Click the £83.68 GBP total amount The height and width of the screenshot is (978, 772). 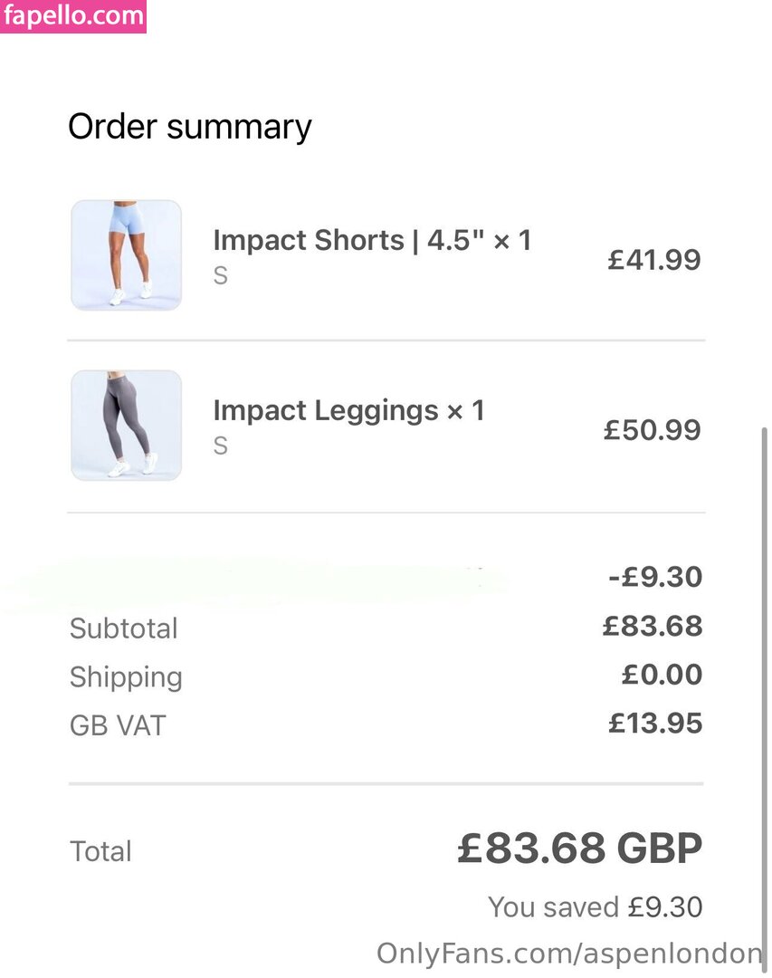(x=580, y=849)
